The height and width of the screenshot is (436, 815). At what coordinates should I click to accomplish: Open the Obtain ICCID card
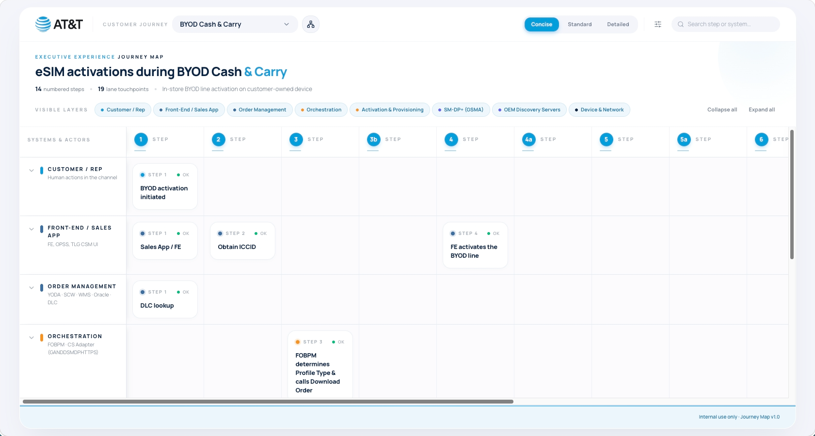[242, 241]
